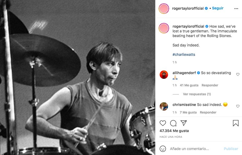The height and width of the screenshot is (155, 242).
Task: Click the 'Seguir' follow button
Action: tap(218, 8)
